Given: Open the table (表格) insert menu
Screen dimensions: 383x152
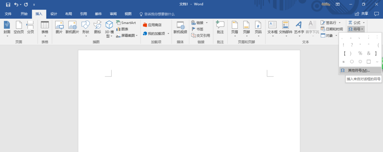Looking at the screenshot, I should pos(45,29).
